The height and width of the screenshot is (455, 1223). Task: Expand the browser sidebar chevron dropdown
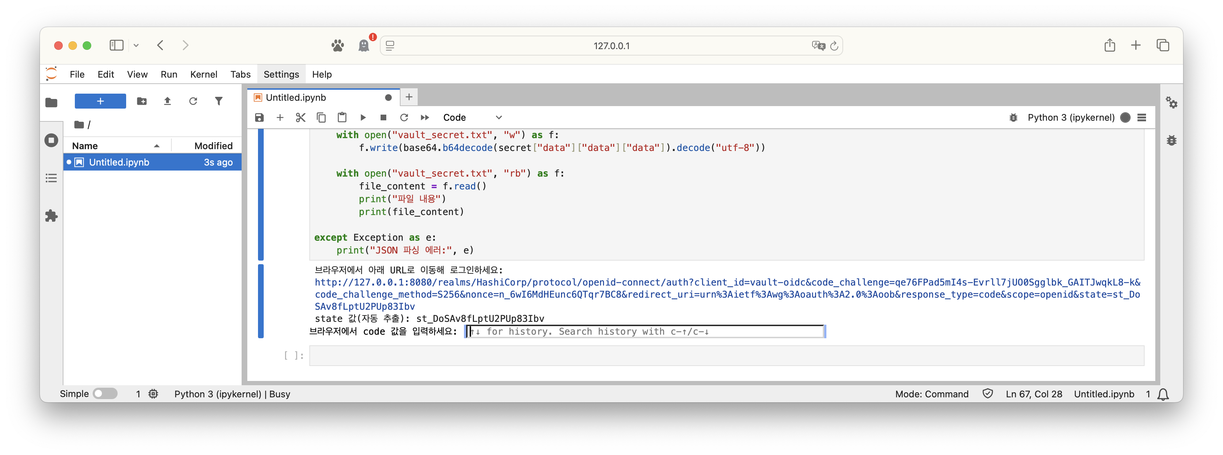136,46
